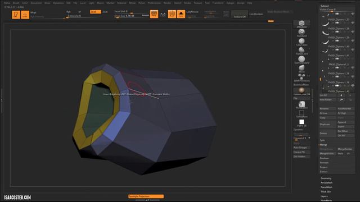Open the material sphere picker
The width and height of the screenshot is (360, 202).
301,91
